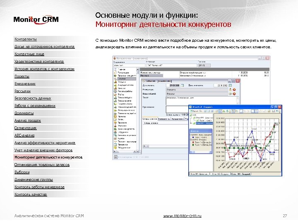The height and width of the screenshot is (223, 298).
Task: Open the Документы link
Action: [24, 113]
